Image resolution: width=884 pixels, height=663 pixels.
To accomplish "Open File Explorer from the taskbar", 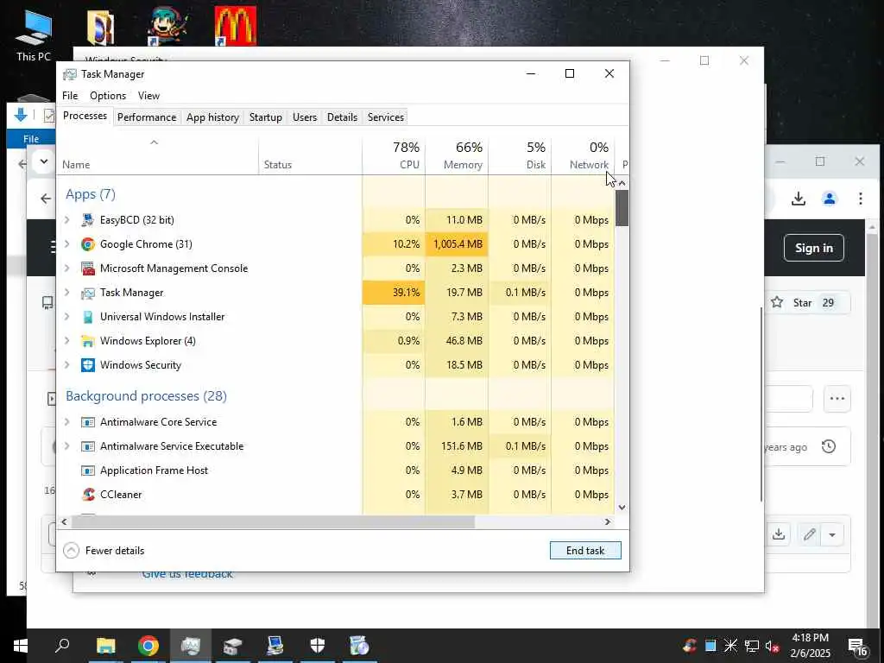I will point(105,646).
